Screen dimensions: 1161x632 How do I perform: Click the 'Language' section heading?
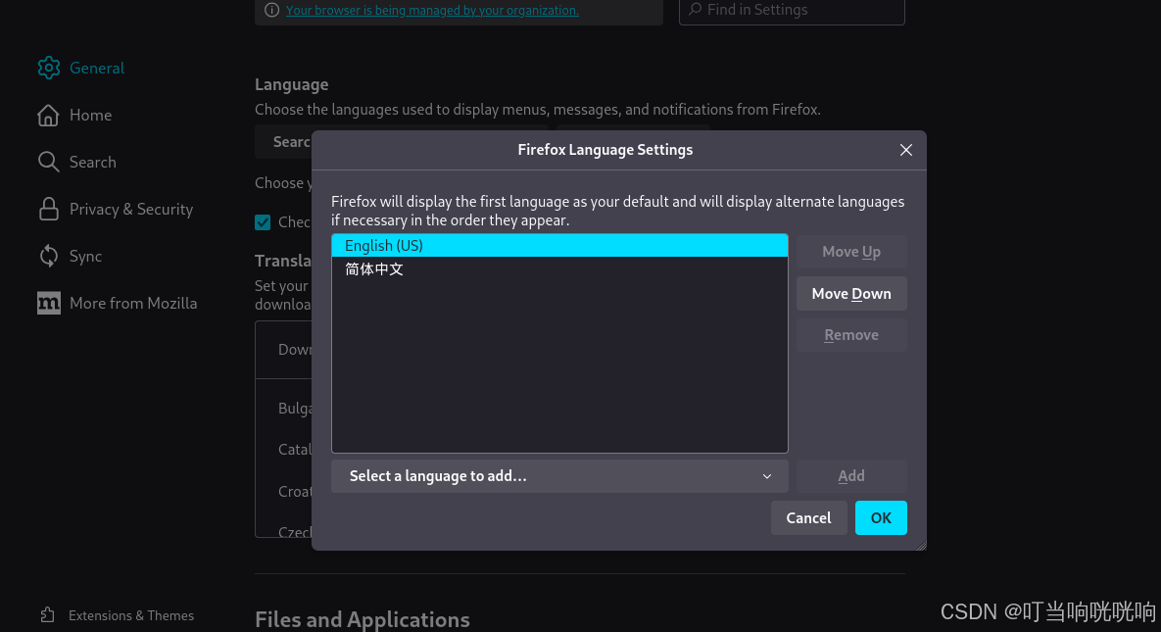[292, 84]
